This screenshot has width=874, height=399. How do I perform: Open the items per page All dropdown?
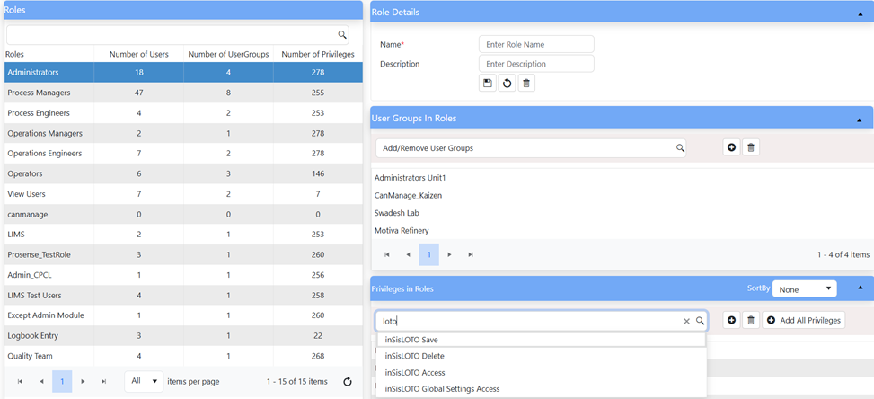(x=144, y=382)
